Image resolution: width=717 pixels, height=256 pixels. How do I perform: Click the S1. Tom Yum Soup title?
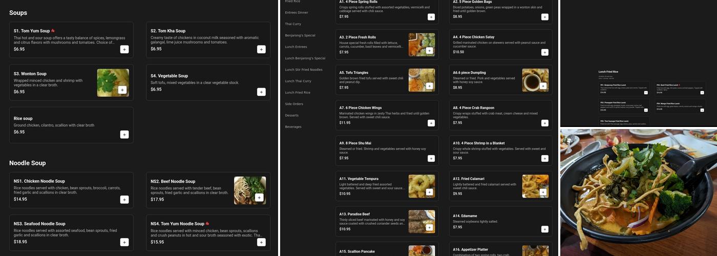point(32,31)
